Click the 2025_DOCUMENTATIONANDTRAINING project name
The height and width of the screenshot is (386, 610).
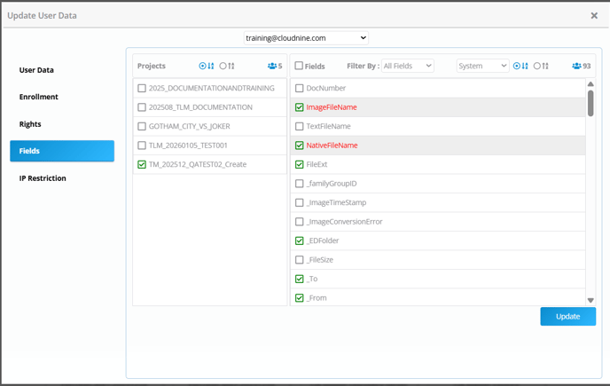tap(212, 88)
